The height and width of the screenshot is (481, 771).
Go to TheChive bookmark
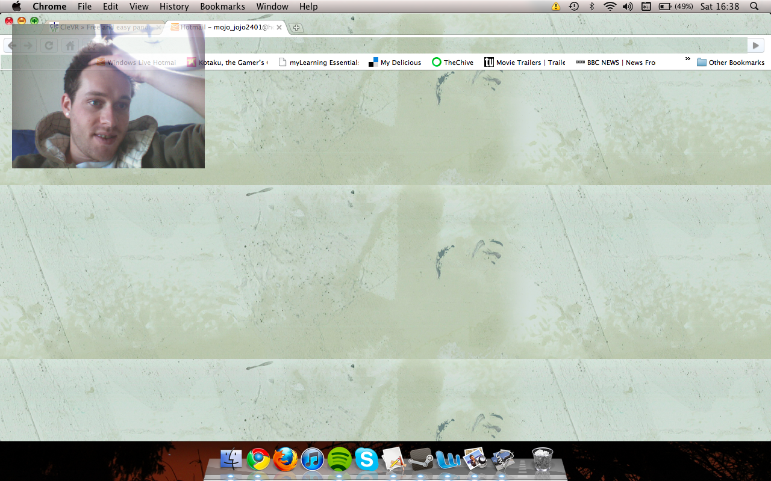453,63
